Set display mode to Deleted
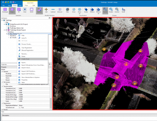 (x=117, y=10)
